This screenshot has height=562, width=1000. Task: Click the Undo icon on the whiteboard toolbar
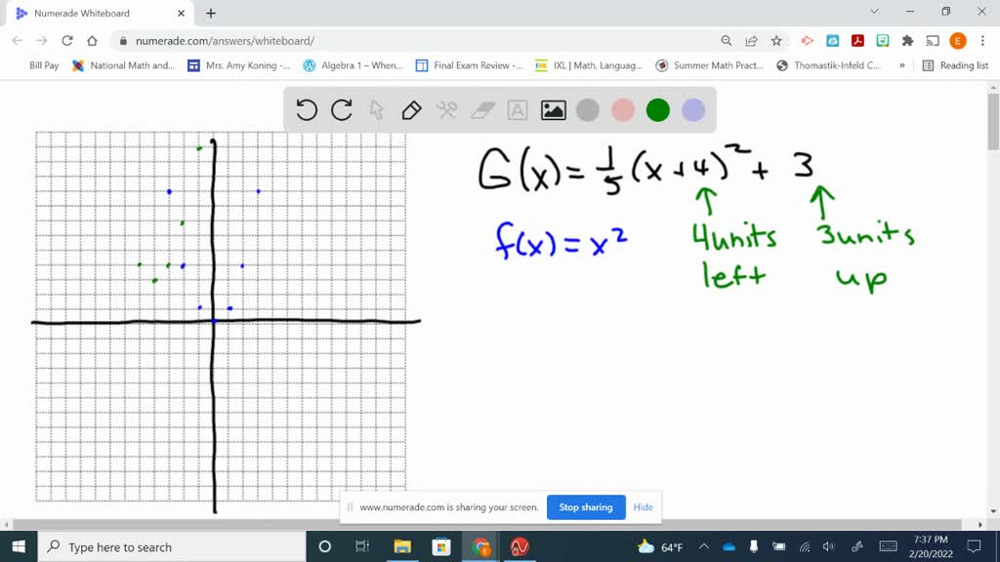pyautogui.click(x=307, y=110)
